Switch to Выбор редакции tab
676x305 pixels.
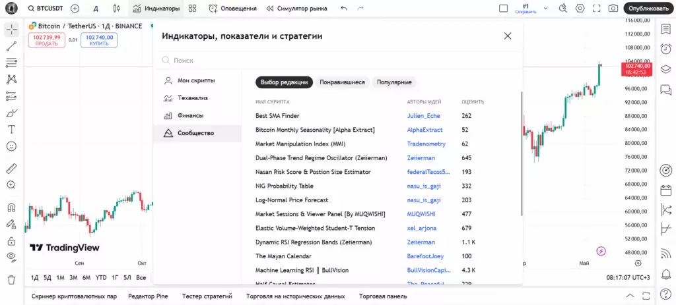284,82
